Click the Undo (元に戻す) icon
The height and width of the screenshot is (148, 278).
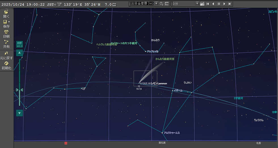[6, 53]
